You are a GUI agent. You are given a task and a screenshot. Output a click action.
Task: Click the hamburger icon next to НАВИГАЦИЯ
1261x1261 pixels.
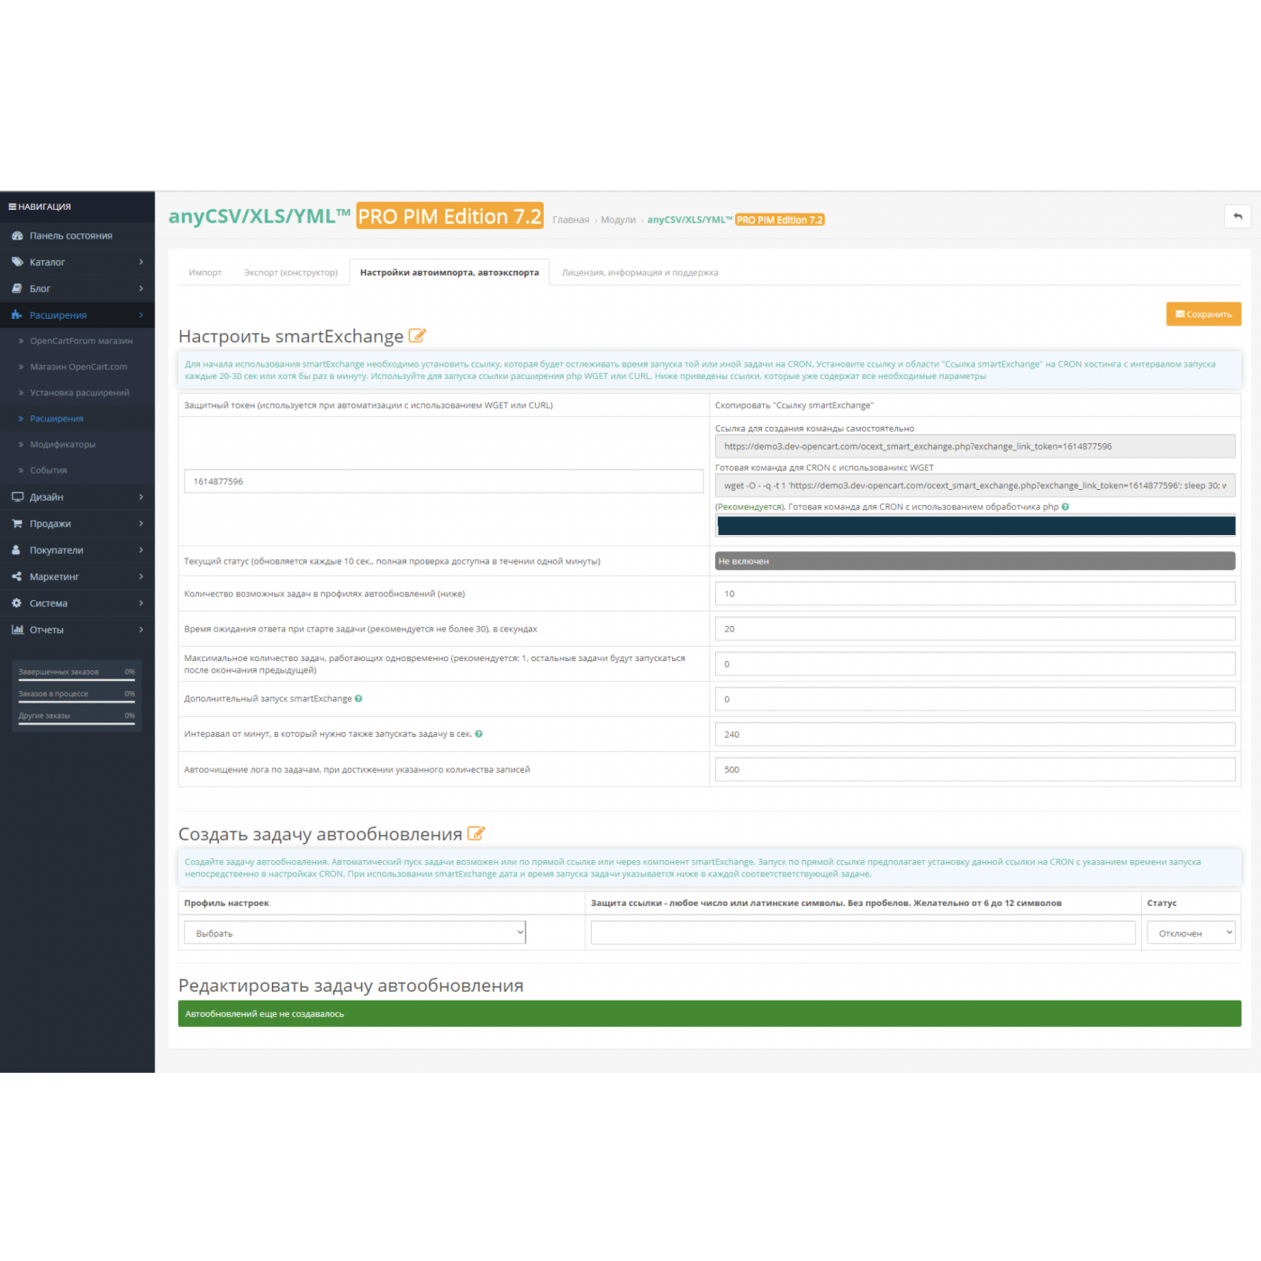pyautogui.click(x=13, y=207)
